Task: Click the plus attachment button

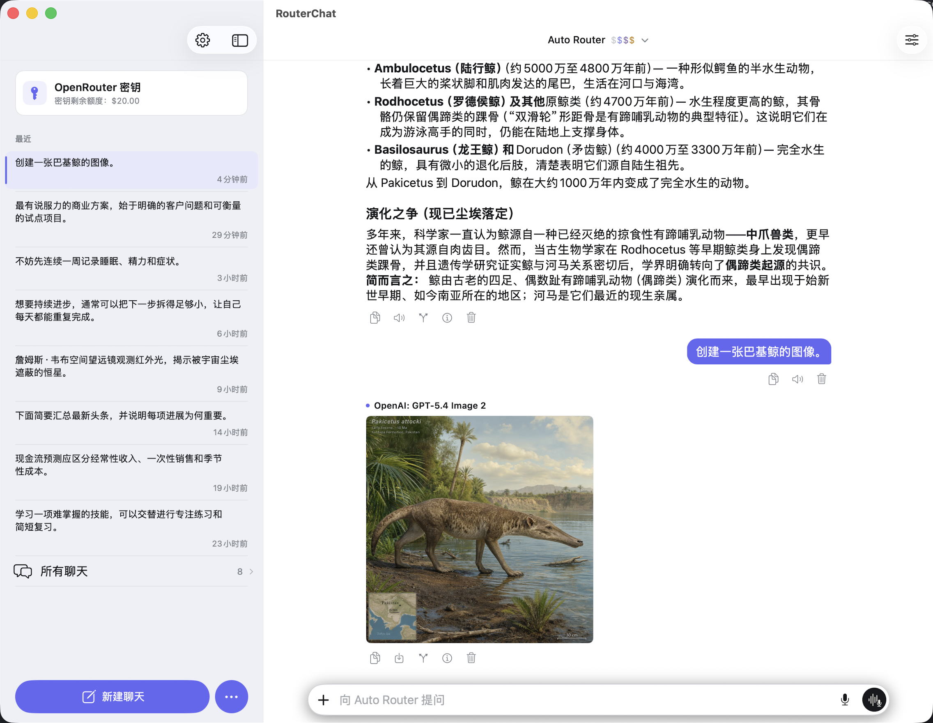Action: [x=324, y=700]
